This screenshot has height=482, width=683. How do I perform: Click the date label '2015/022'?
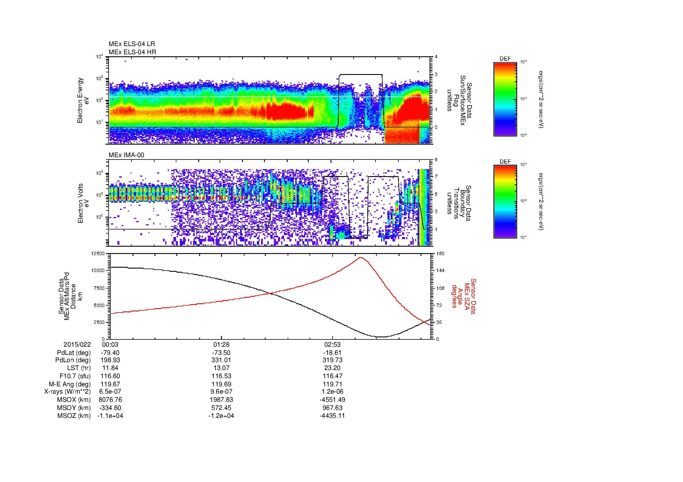point(77,344)
